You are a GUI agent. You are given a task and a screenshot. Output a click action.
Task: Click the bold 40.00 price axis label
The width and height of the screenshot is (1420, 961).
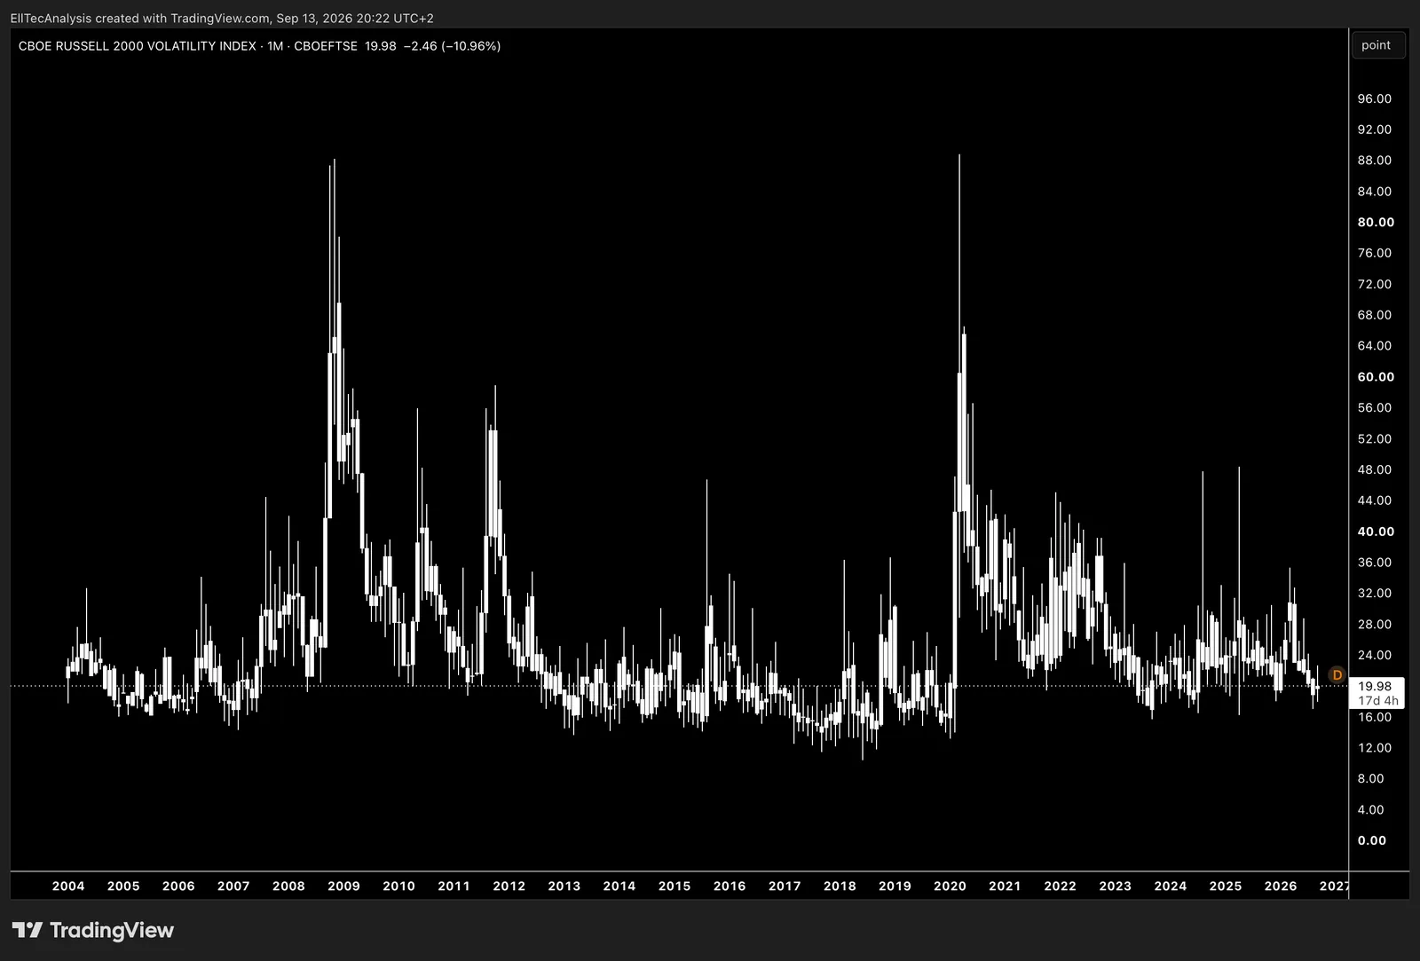tap(1376, 532)
